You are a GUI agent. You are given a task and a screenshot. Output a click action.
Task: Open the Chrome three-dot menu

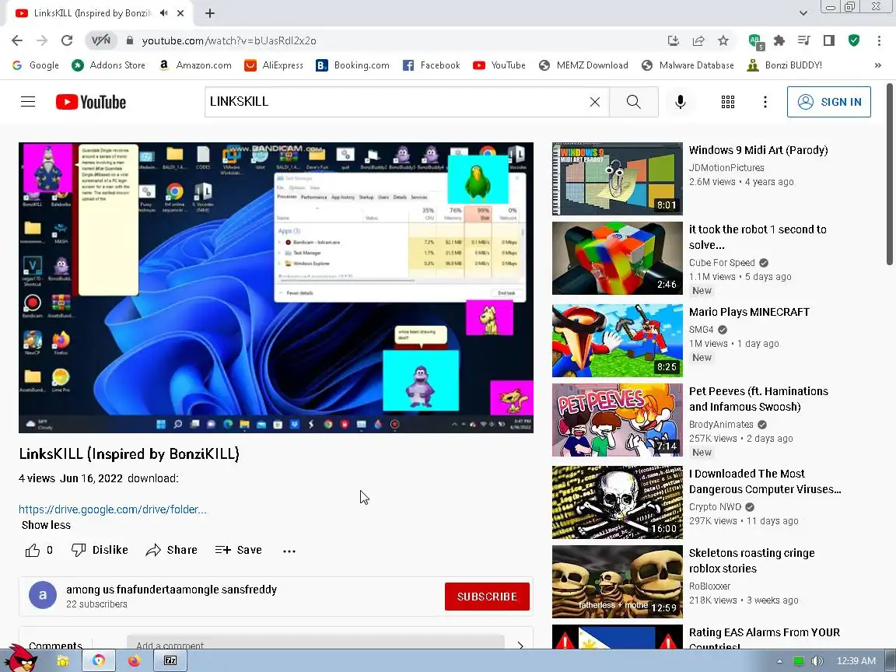click(879, 40)
